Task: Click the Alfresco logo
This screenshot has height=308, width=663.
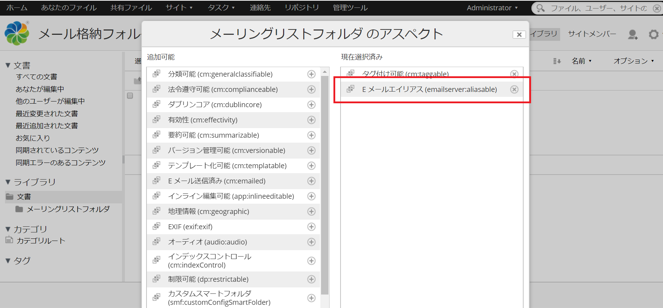Action: coord(17,33)
